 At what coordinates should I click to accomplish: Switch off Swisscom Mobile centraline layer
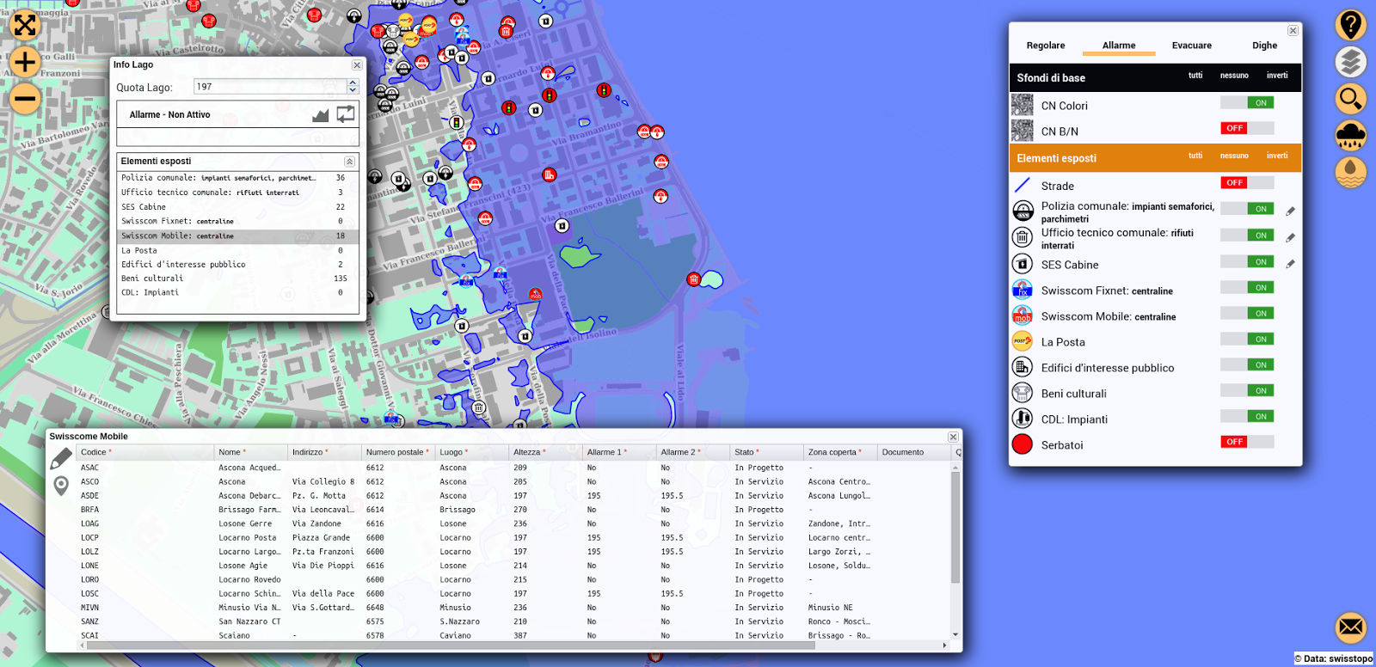coord(1247,314)
